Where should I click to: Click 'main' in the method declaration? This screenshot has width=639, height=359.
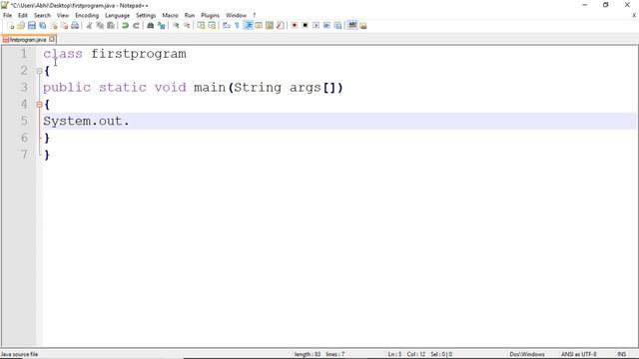click(210, 88)
